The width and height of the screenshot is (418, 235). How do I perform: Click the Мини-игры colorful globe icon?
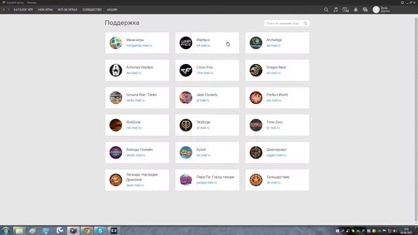point(116,43)
